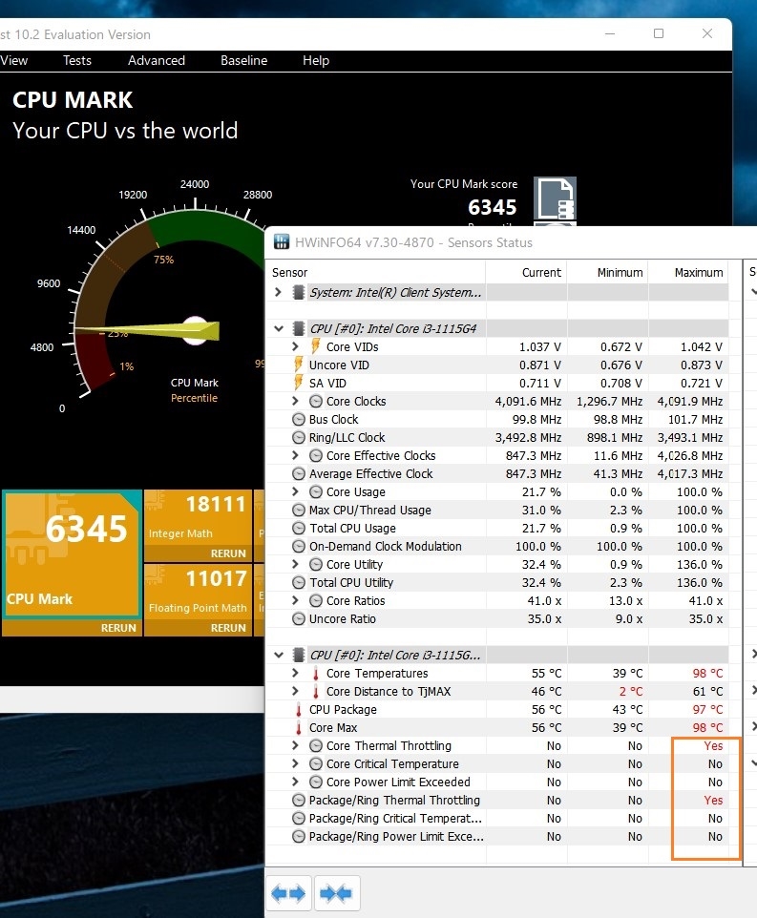Click the CPU Mark gauge needle hub
The height and width of the screenshot is (918, 757).
coord(195,331)
